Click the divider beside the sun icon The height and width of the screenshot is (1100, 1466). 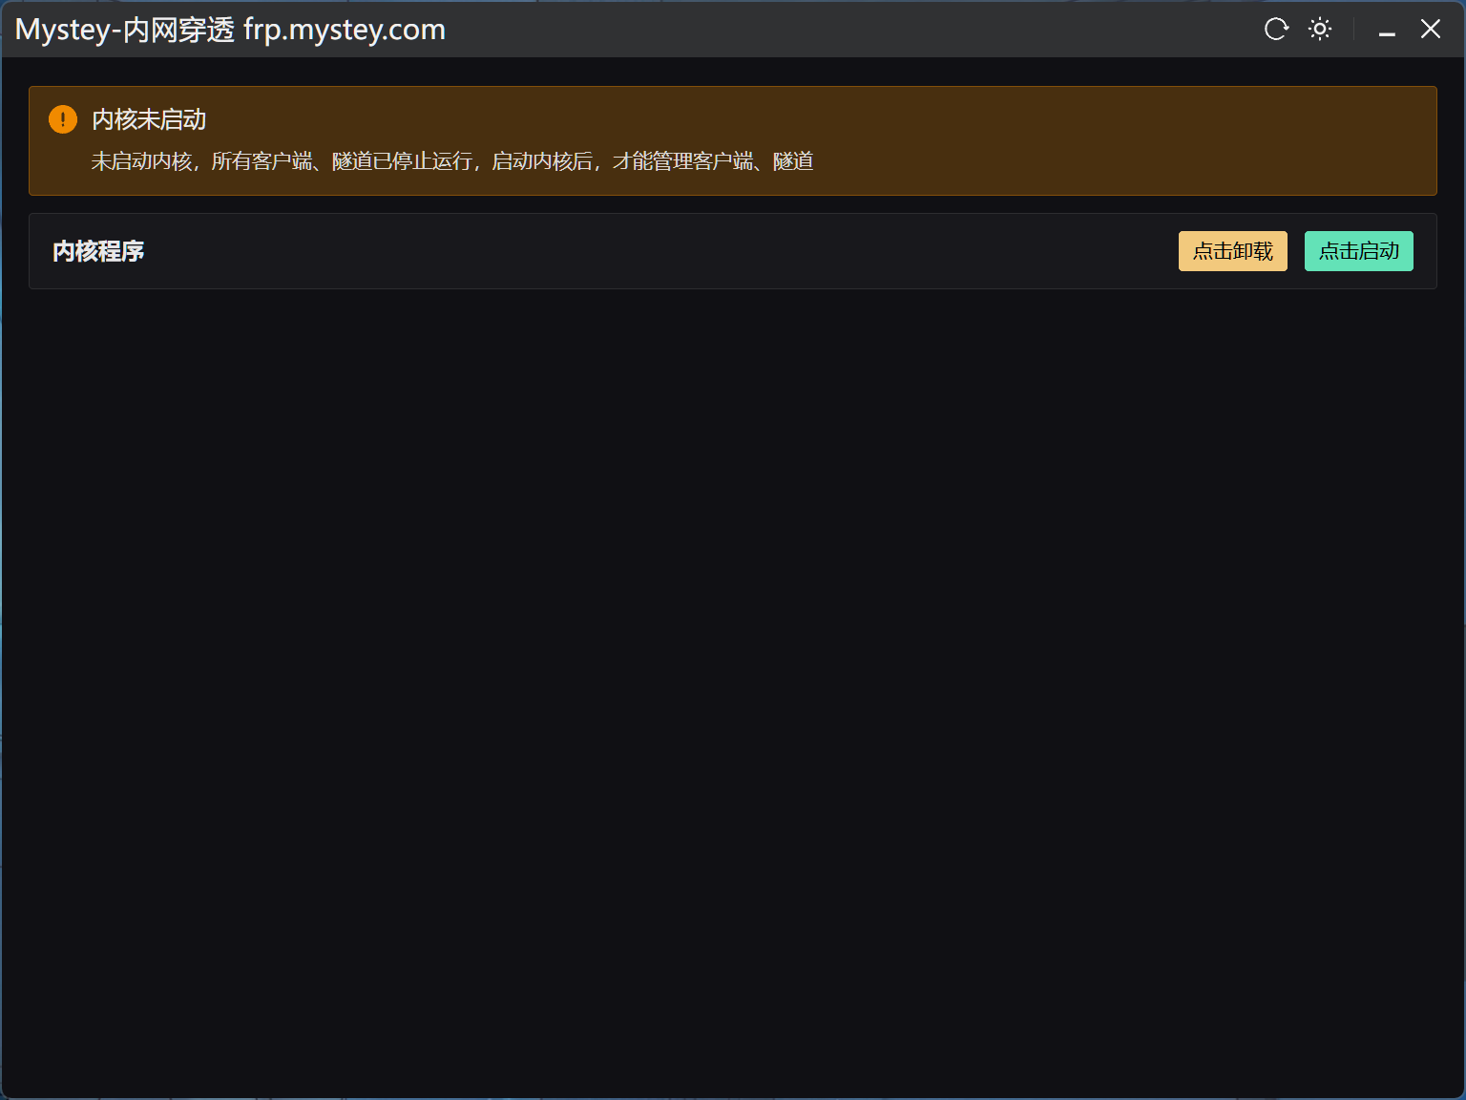point(1353,29)
